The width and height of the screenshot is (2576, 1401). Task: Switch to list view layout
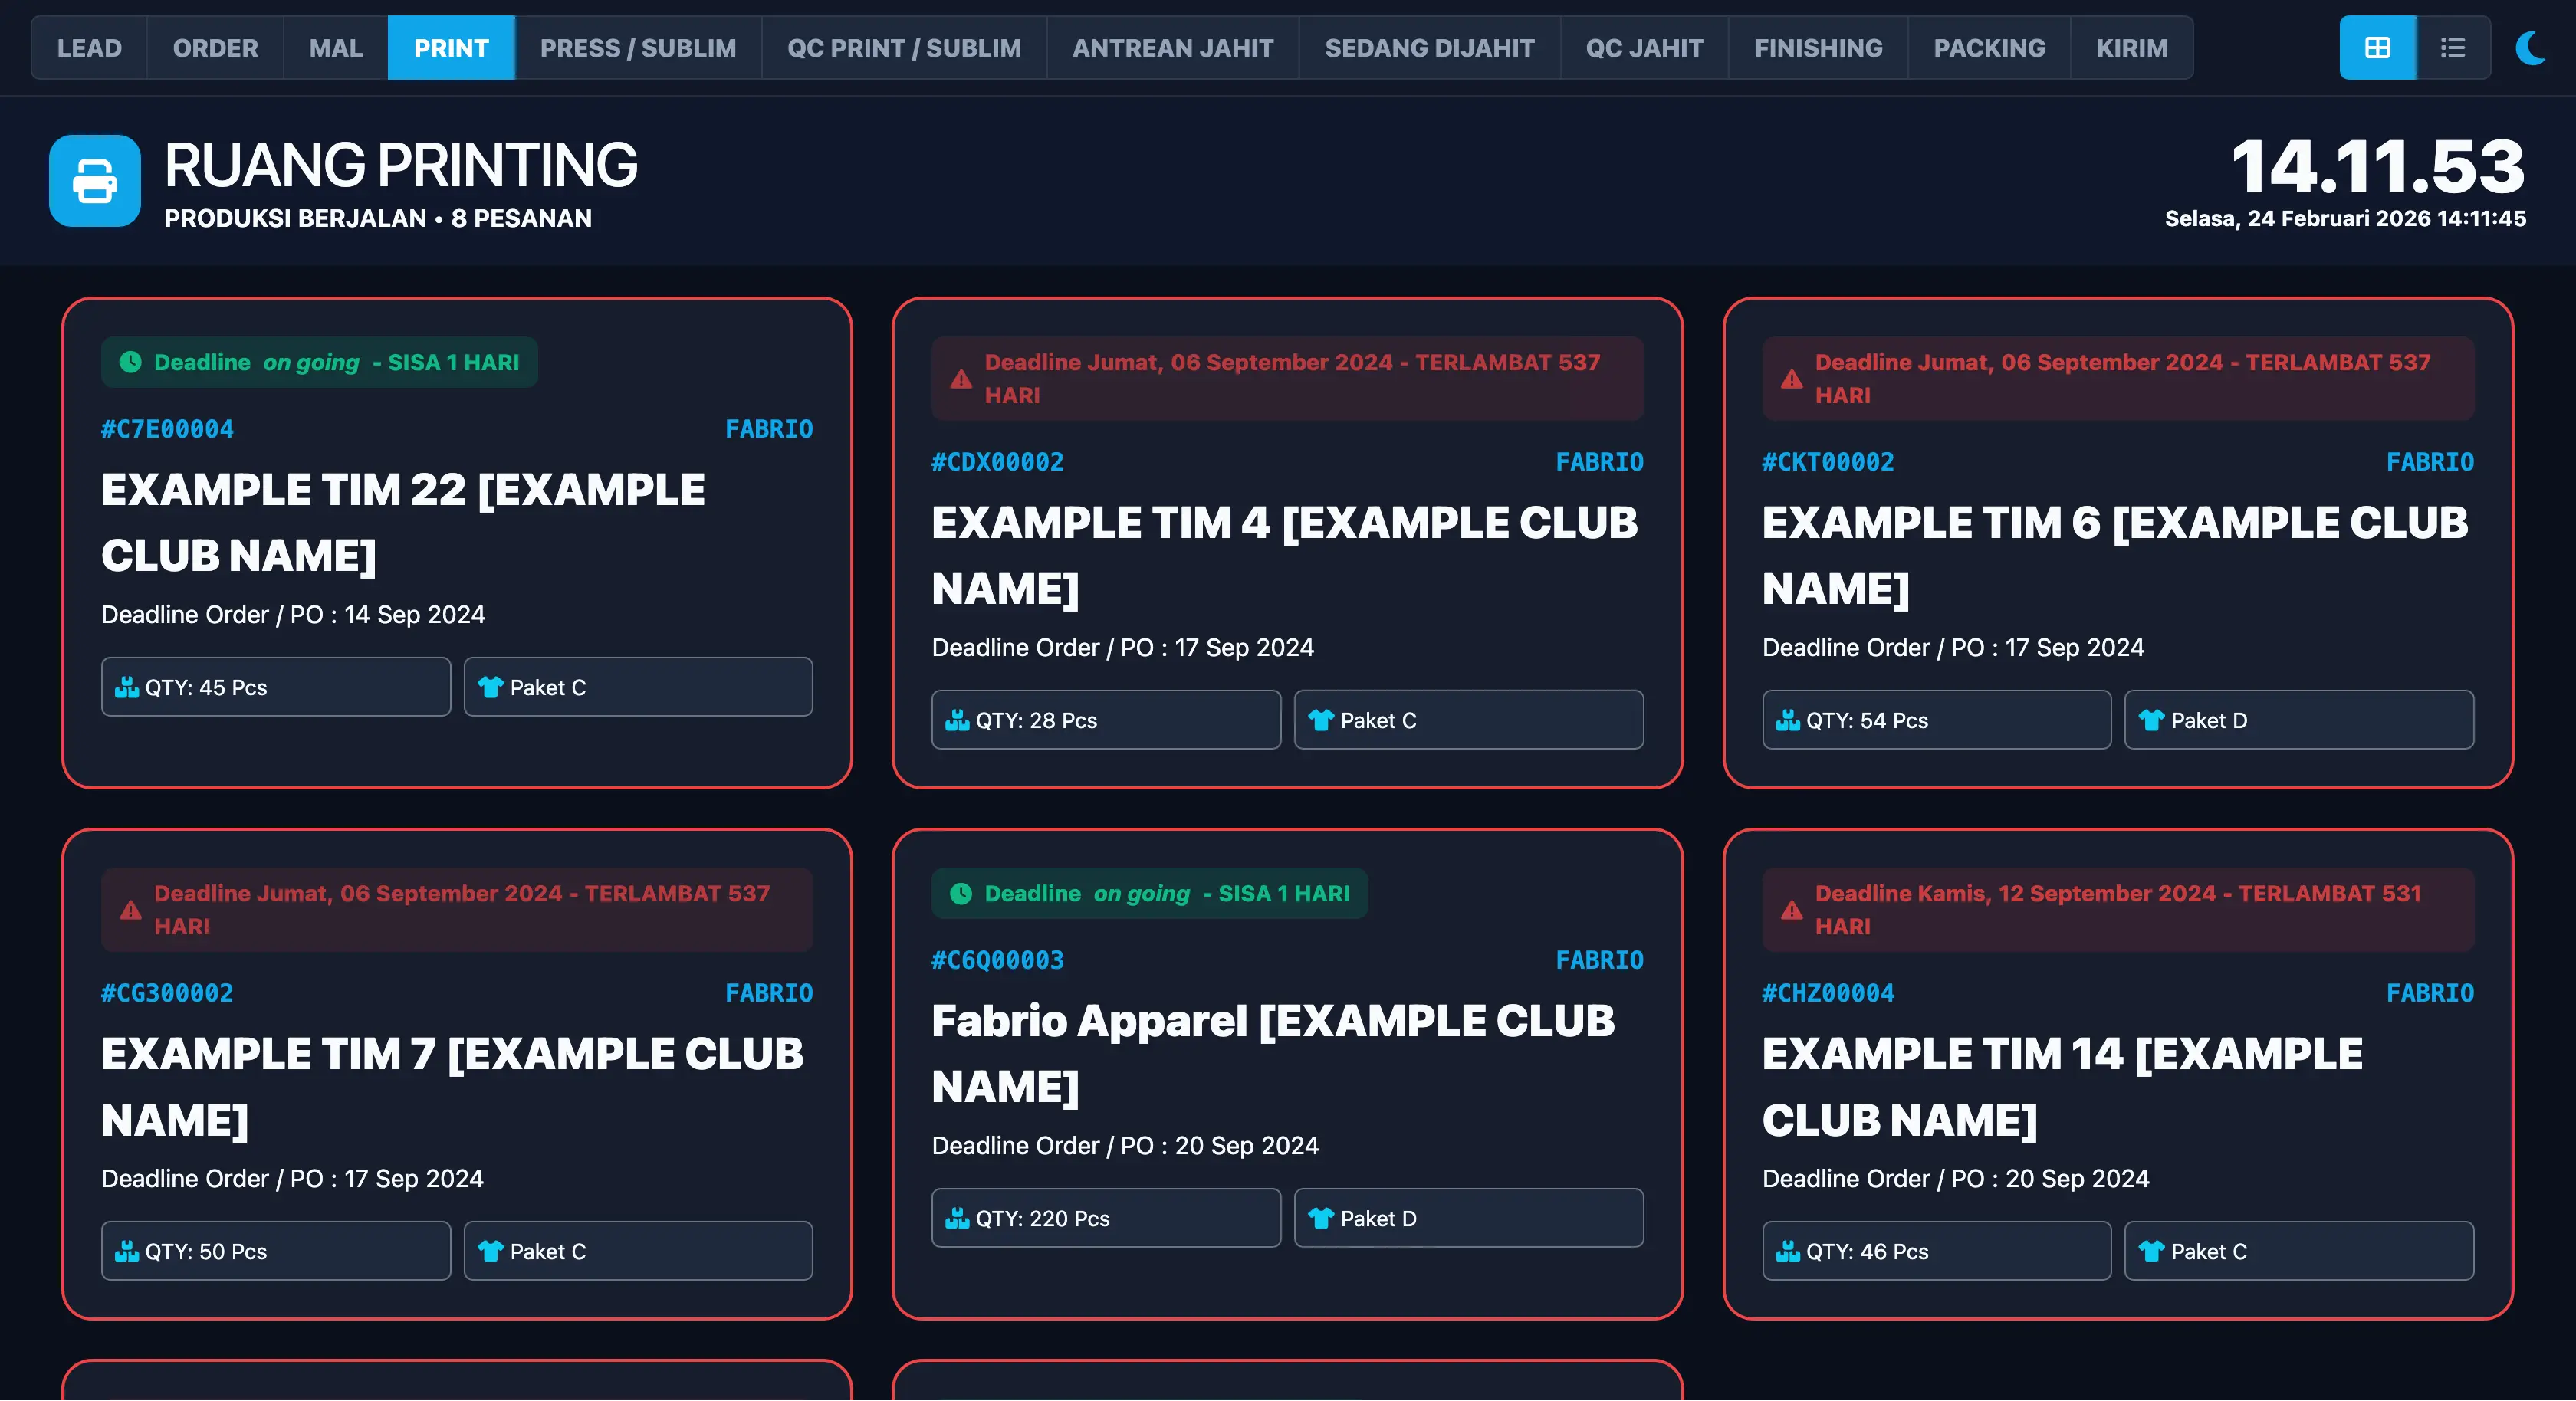pos(2452,47)
